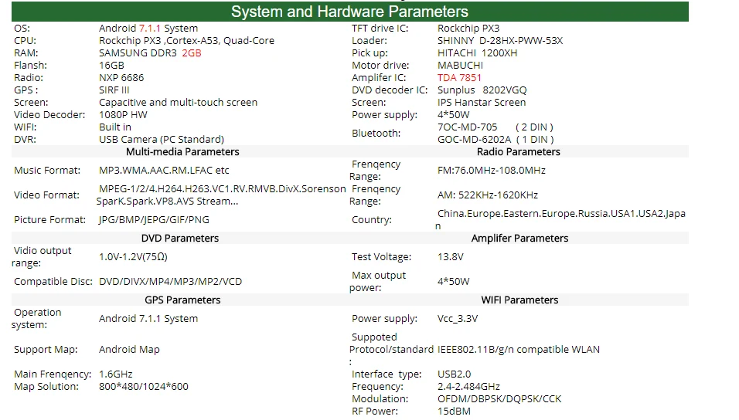The width and height of the screenshot is (739, 420).
Task: Select the 1.6GHz main frequency value
Action: point(115,374)
